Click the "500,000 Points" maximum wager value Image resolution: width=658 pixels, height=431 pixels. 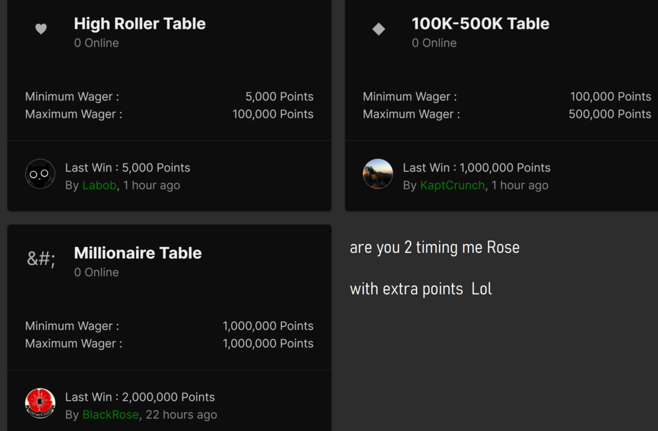click(x=609, y=114)
